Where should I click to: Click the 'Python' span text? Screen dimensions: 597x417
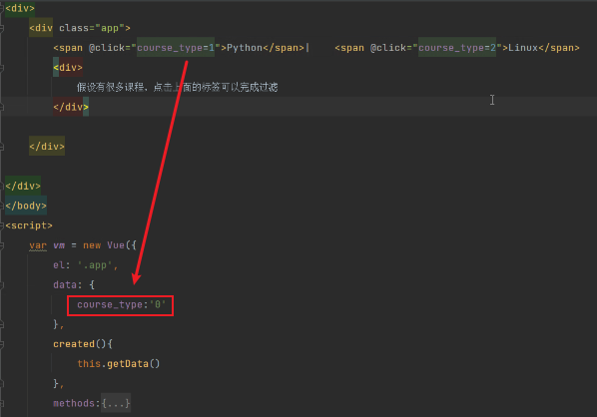(x=245, y=48)
